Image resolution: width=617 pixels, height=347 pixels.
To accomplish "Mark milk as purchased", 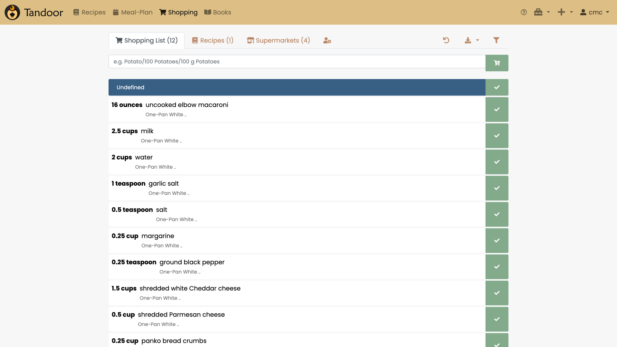I will 497,136.
